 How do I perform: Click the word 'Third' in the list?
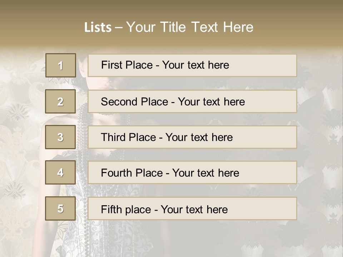[112, 137]
